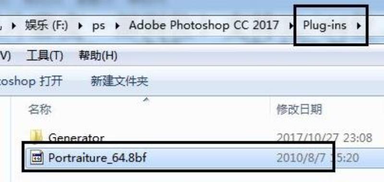This screenshot has height=182, width=384.
Task: Open the 工具(T) menu
Action: pos(45,56)
